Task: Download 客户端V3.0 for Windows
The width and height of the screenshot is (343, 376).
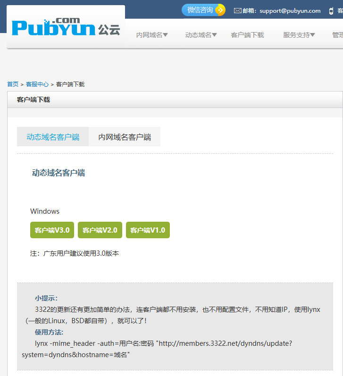Action: tap(52, 230)
